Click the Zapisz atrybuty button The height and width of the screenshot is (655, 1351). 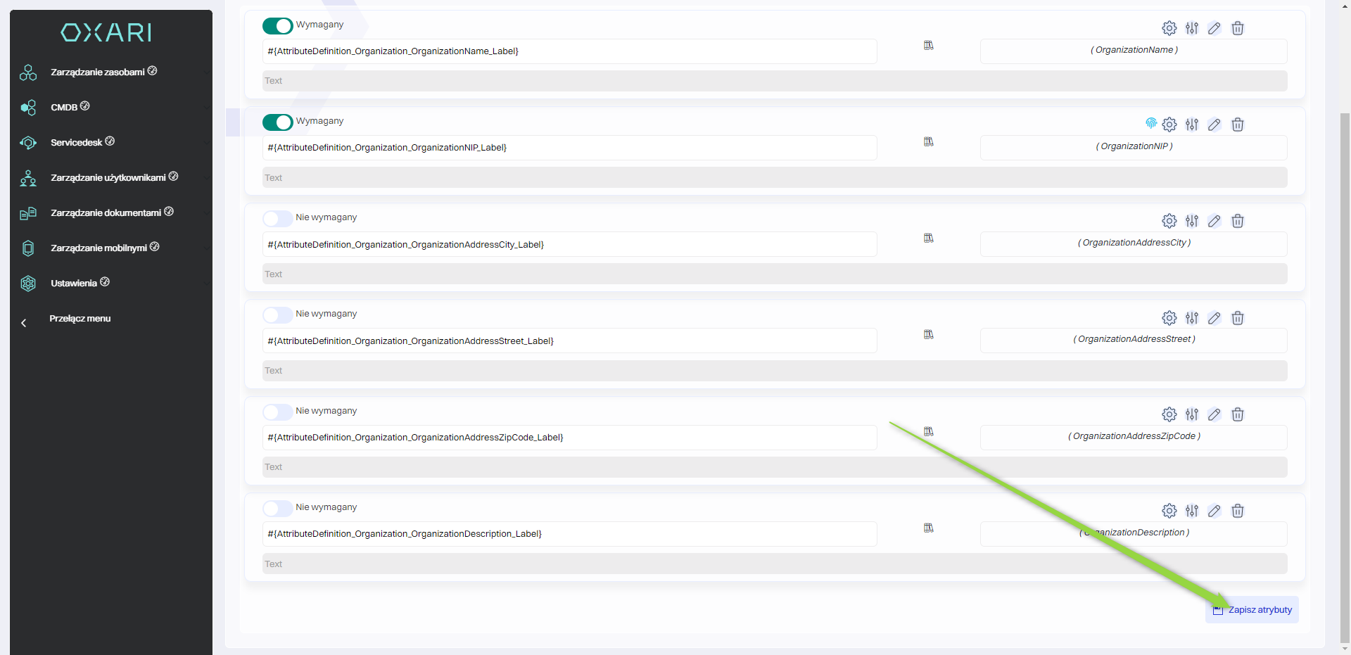(1252, 610)
